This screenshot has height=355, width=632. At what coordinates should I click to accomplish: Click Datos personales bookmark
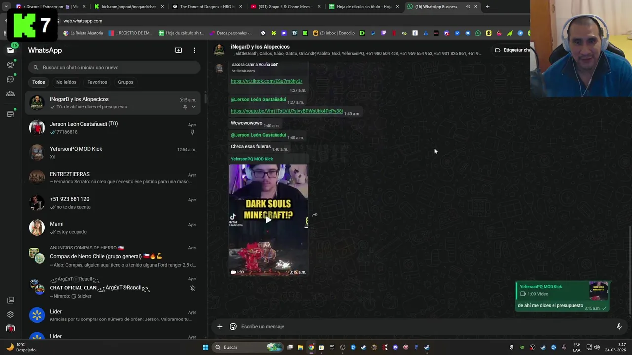[231, 33]
